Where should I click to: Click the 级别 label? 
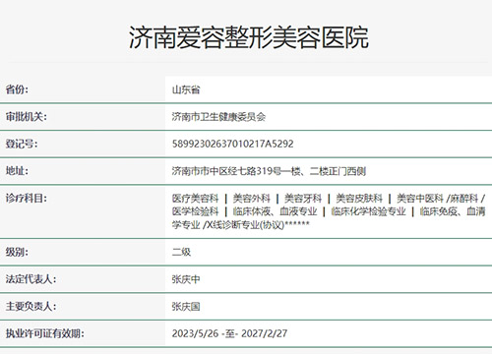pyautogui.click(x=17, y=252)
